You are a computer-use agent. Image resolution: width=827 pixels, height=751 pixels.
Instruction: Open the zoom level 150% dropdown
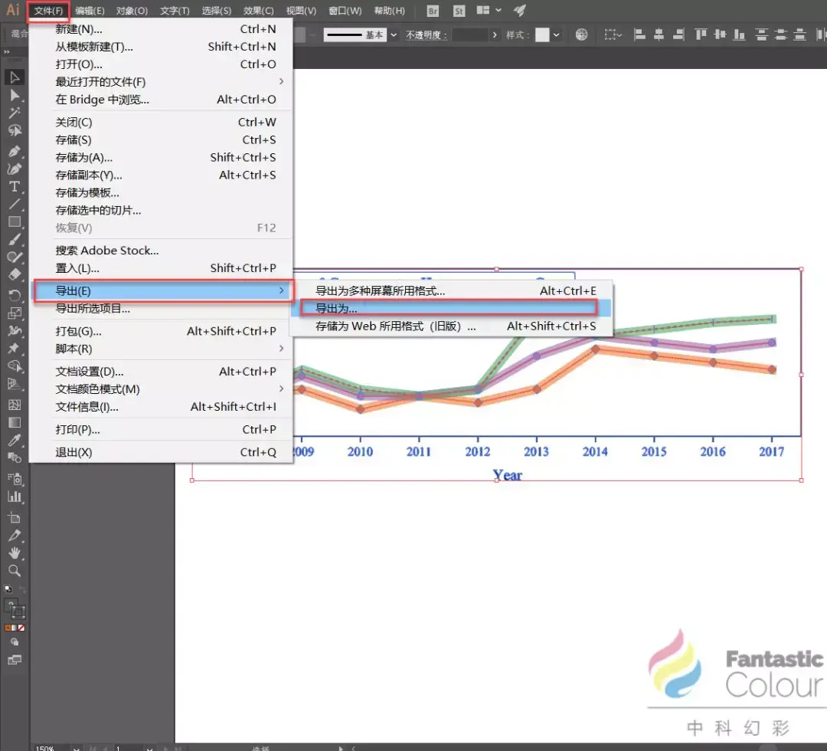(x=77, y=748)
